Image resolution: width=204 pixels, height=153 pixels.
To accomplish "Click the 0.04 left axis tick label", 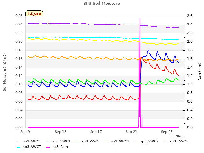I will pos(19,110).
